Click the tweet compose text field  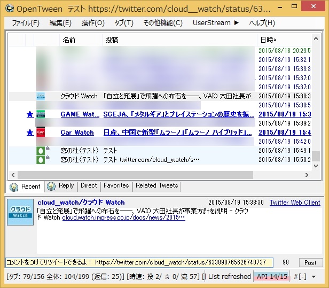pyautogui.click(x=139, y=262)
